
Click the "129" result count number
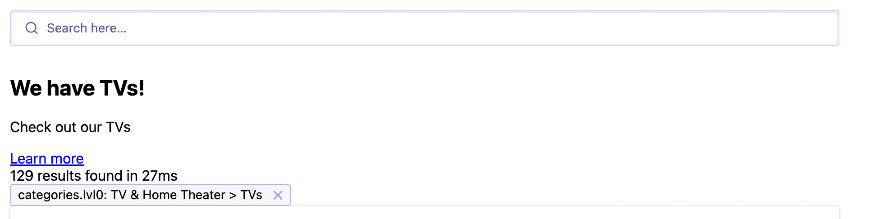22,176
